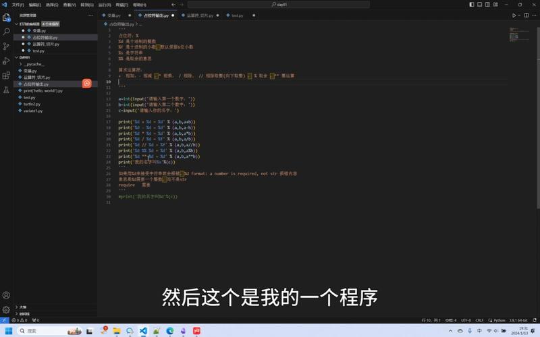Change encoding via UTF-8 status item
This screenshot has height=337, width=540.
click(466, 320)
